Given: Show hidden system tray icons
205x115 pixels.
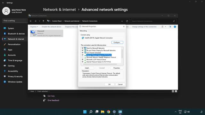Looking at the screenshot, I should point(176,112).
